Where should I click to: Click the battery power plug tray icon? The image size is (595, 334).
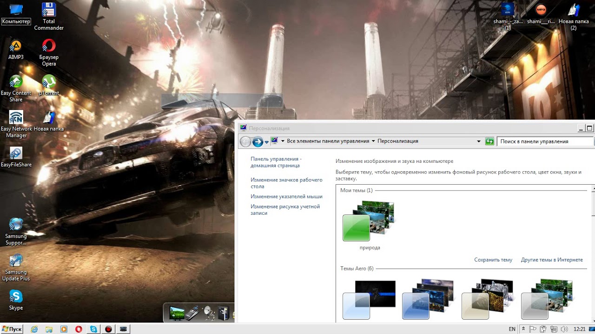tap(543, 329)
